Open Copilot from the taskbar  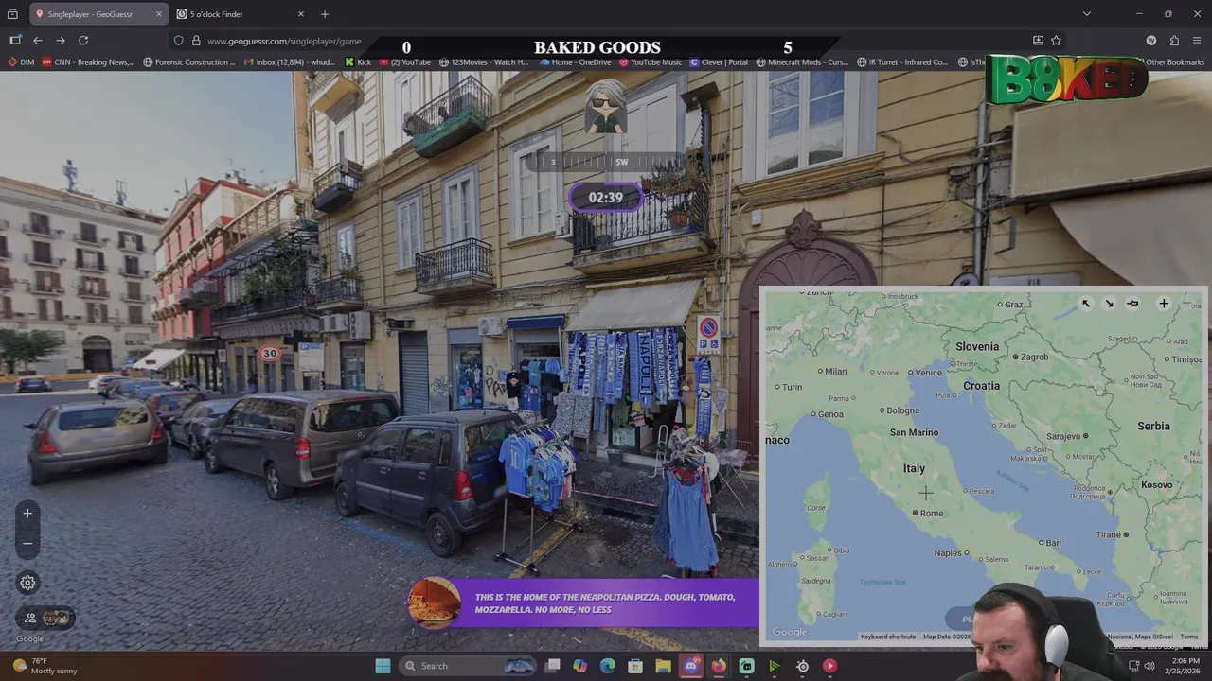(x=579, y=666)
